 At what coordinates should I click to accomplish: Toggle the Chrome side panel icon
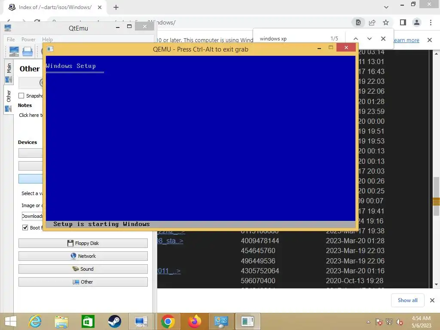(x=403, y=22)
